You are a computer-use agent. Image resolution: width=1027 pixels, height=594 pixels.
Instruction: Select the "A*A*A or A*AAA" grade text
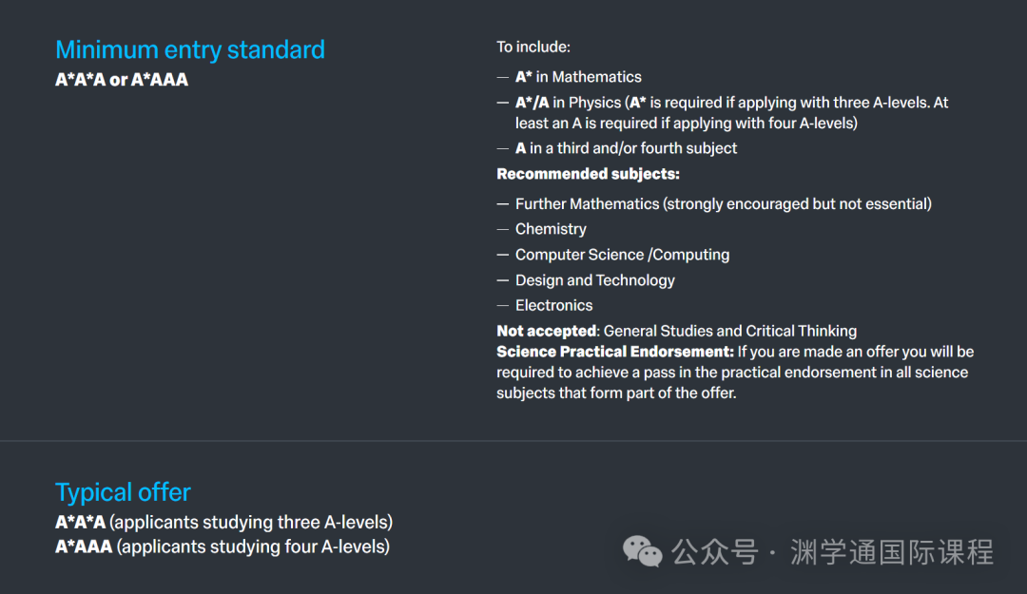click(x=122, y=80)
